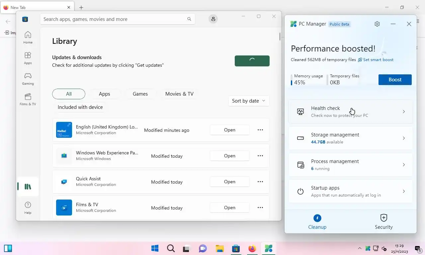Click Firefox icon on taskbar
The image size is (425, 255).
tap(252, 248)
